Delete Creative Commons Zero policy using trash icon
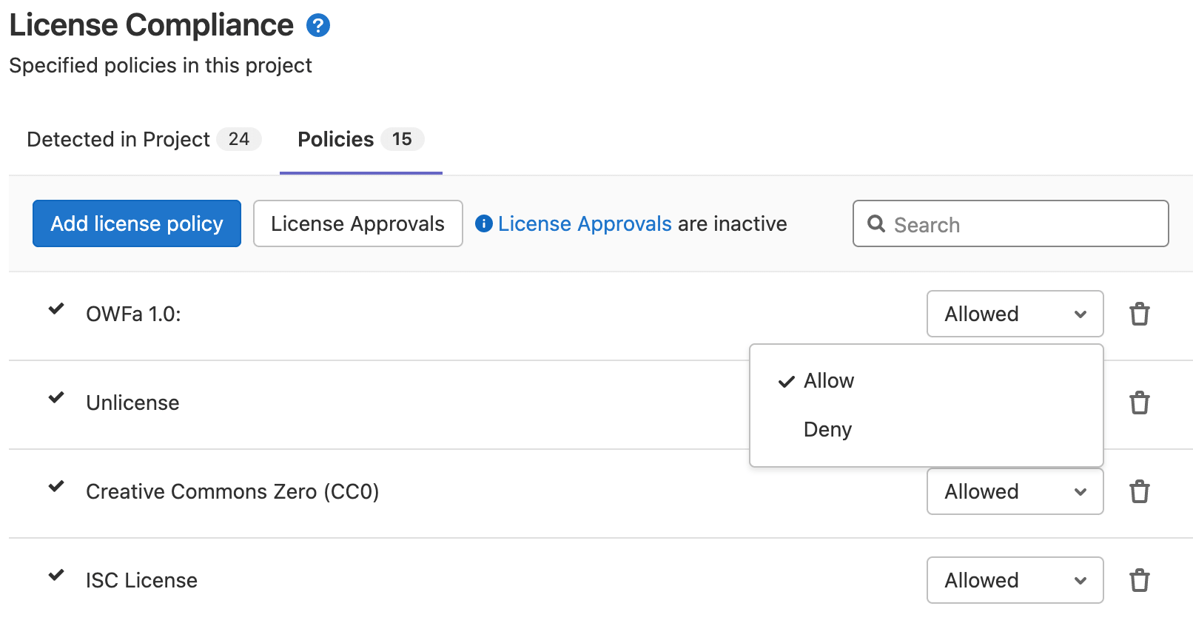Viewport: 1193px width, 623px height. click(x=1139, y=491)
